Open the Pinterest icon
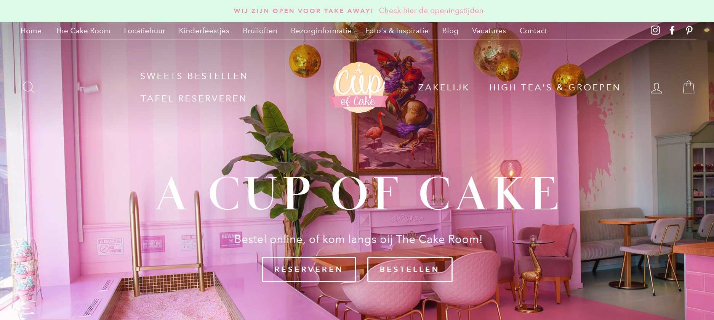The height and width of the screenshot is (320, 714). 689,30
